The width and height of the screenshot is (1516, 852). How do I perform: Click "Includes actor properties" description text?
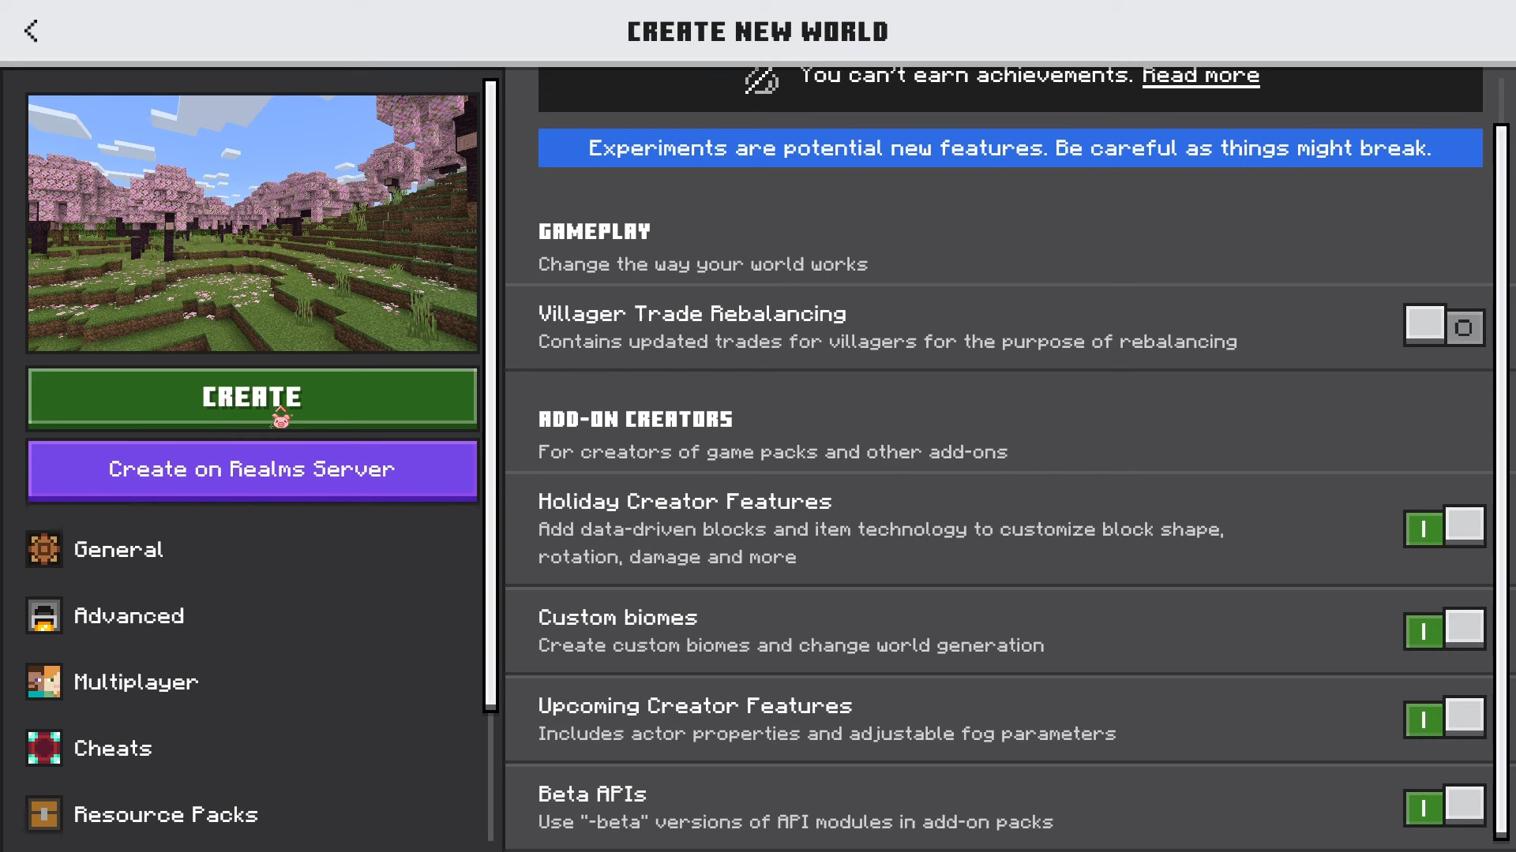(827, 734)
